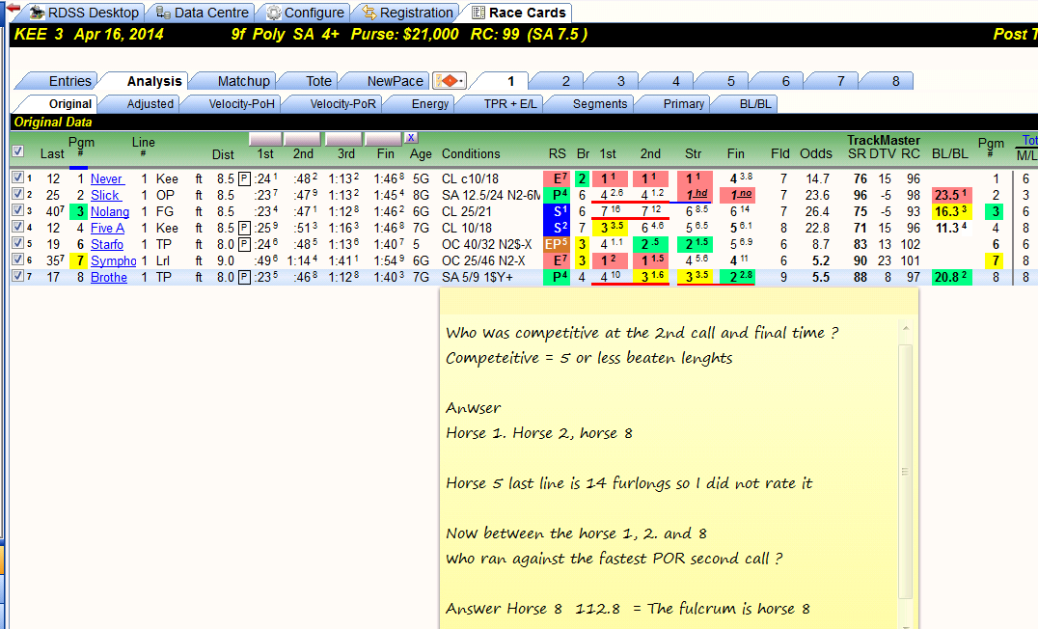
Task: Click the green 20.8 BL/BL cell
Action: pyautogui.click(x=950, y=278)
